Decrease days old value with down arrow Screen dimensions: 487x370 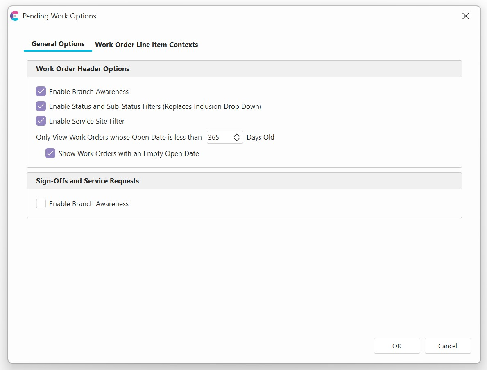pos(237,140)
